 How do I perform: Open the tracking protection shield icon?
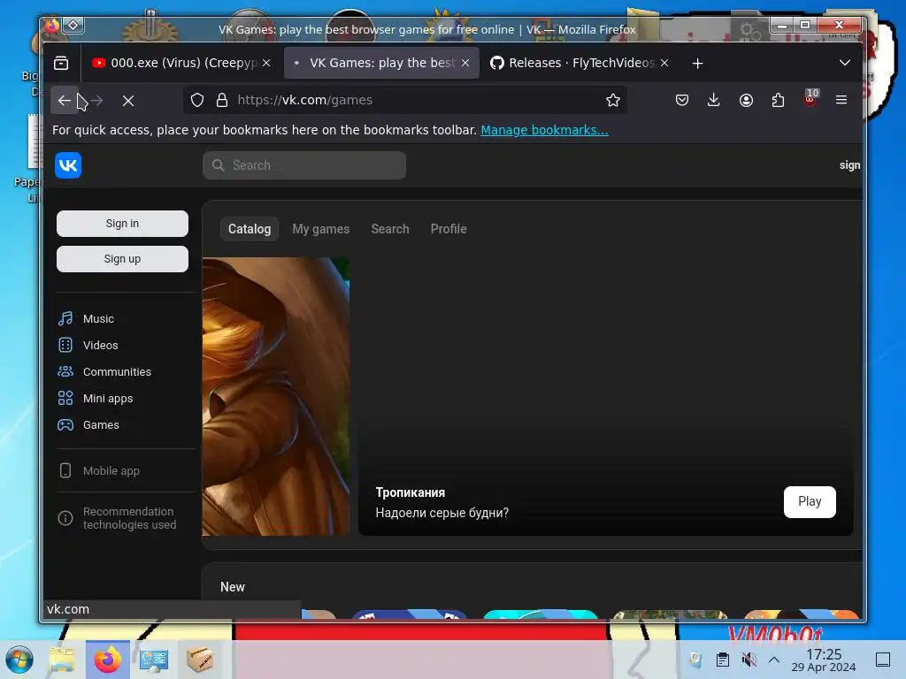(x=197, y=101)
